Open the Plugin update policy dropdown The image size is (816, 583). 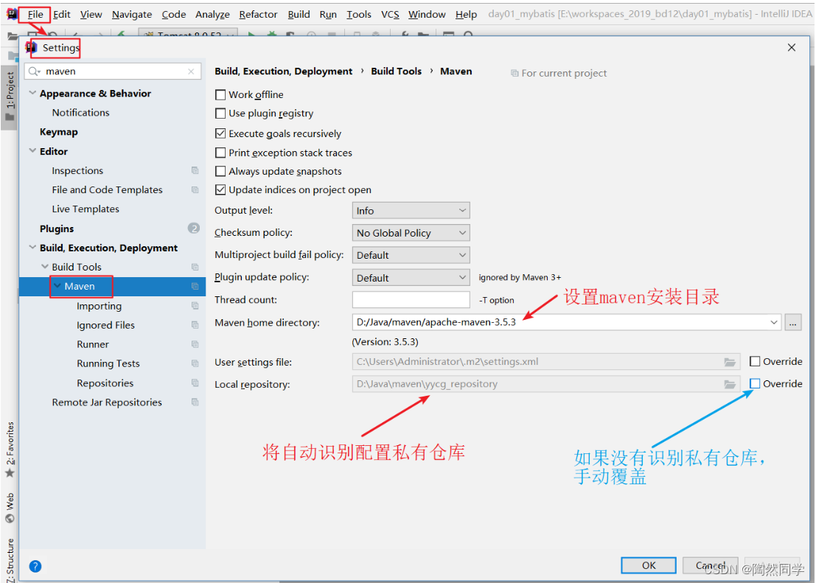point(411,277)
